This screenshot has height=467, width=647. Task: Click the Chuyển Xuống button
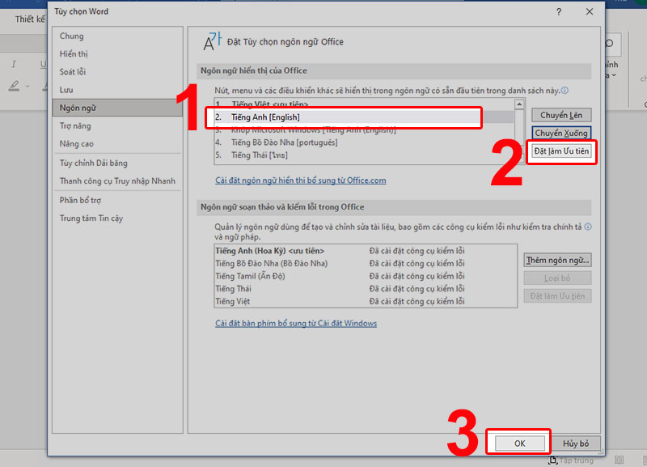pyautogui.click(x=561, y=133)
